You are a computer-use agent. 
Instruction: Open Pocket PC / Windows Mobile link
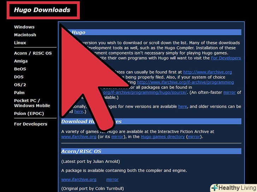coord(32,103)
